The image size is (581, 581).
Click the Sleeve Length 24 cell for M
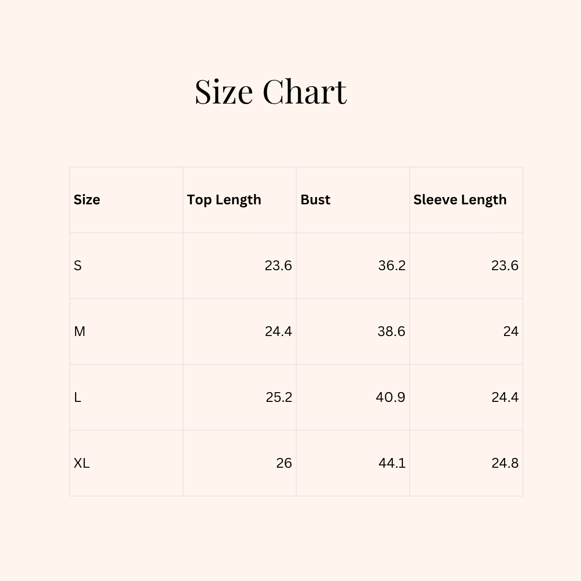[x=510, y=331]
